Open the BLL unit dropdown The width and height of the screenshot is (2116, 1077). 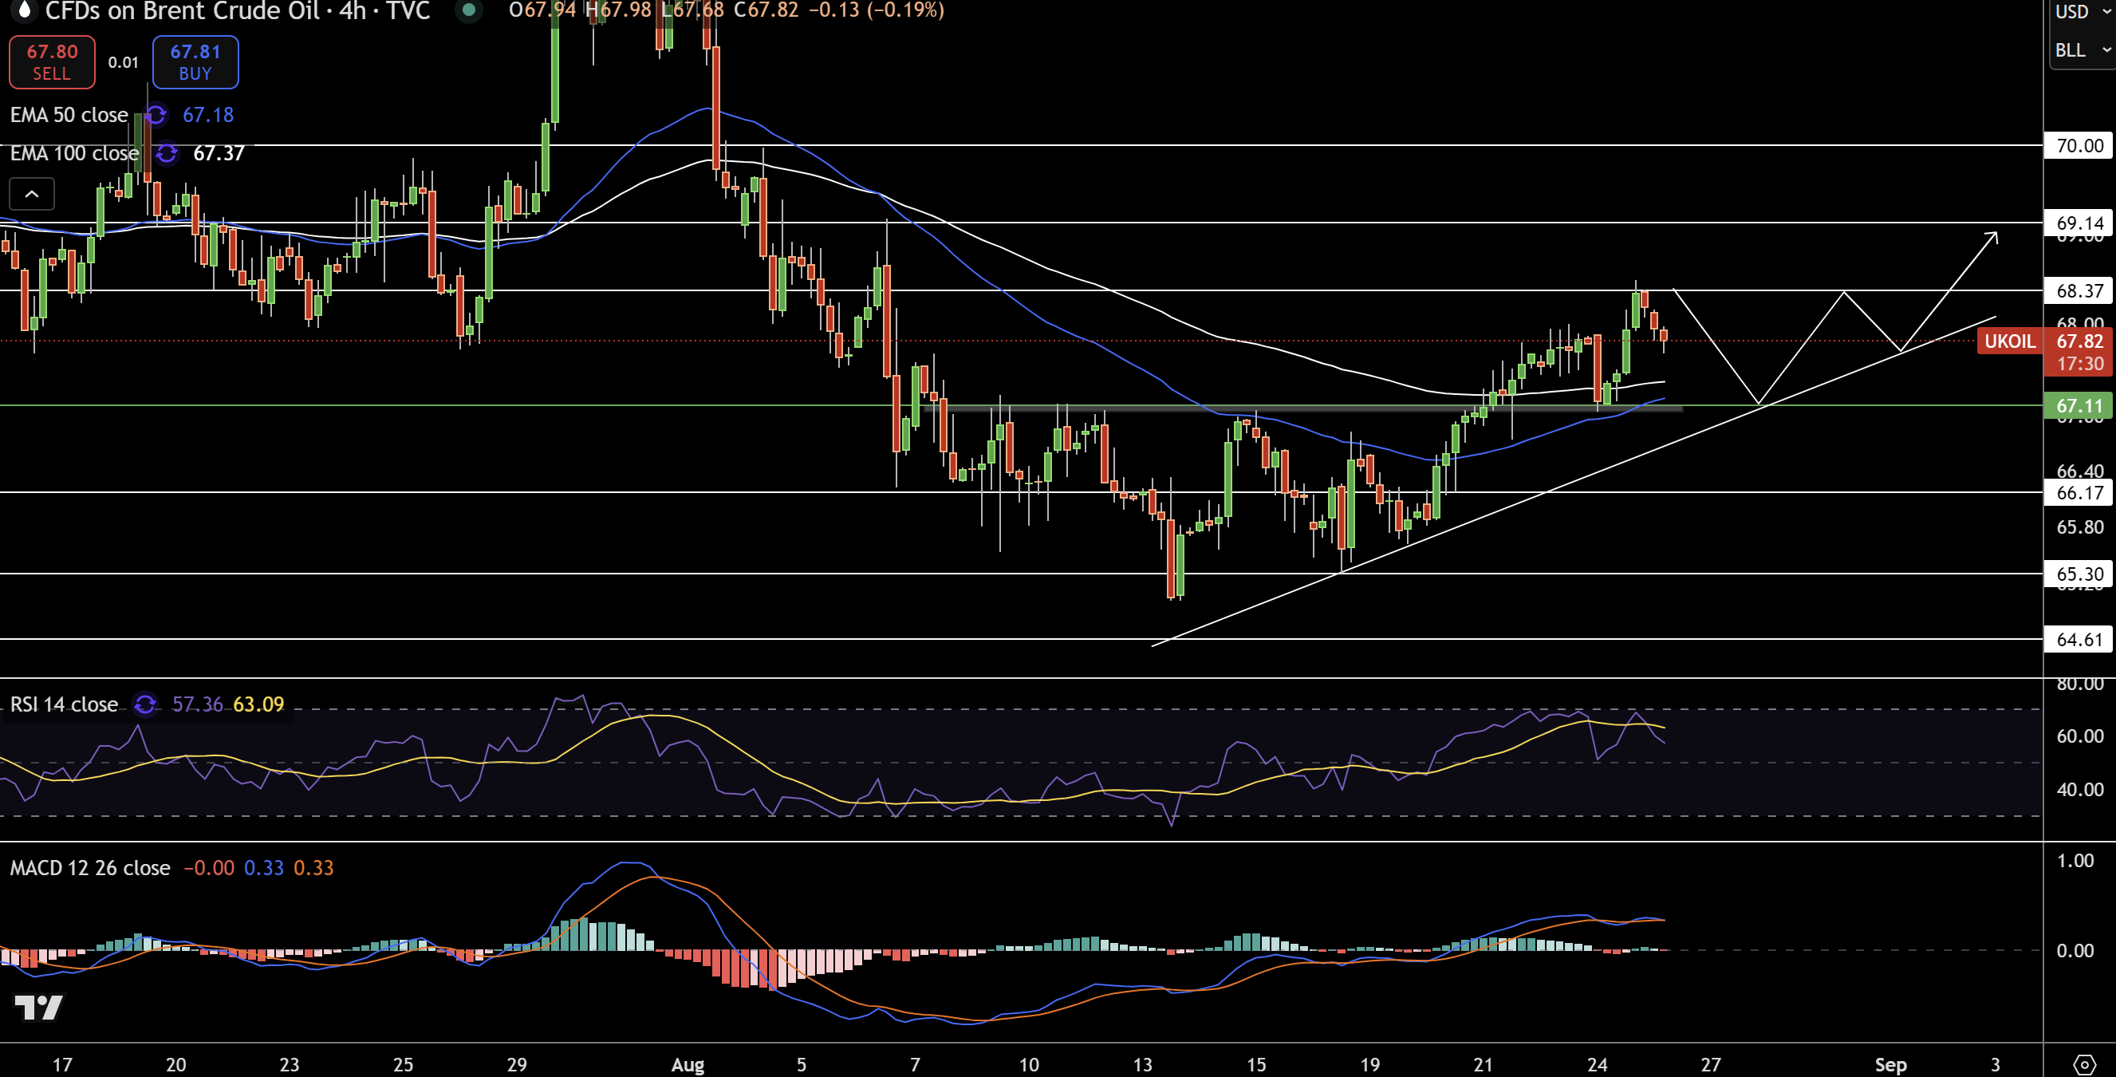click(2083, 50)
